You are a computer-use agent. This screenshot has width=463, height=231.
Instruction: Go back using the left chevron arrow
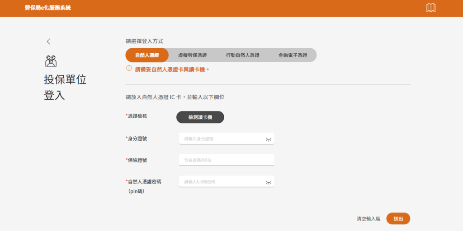(48, 42)
